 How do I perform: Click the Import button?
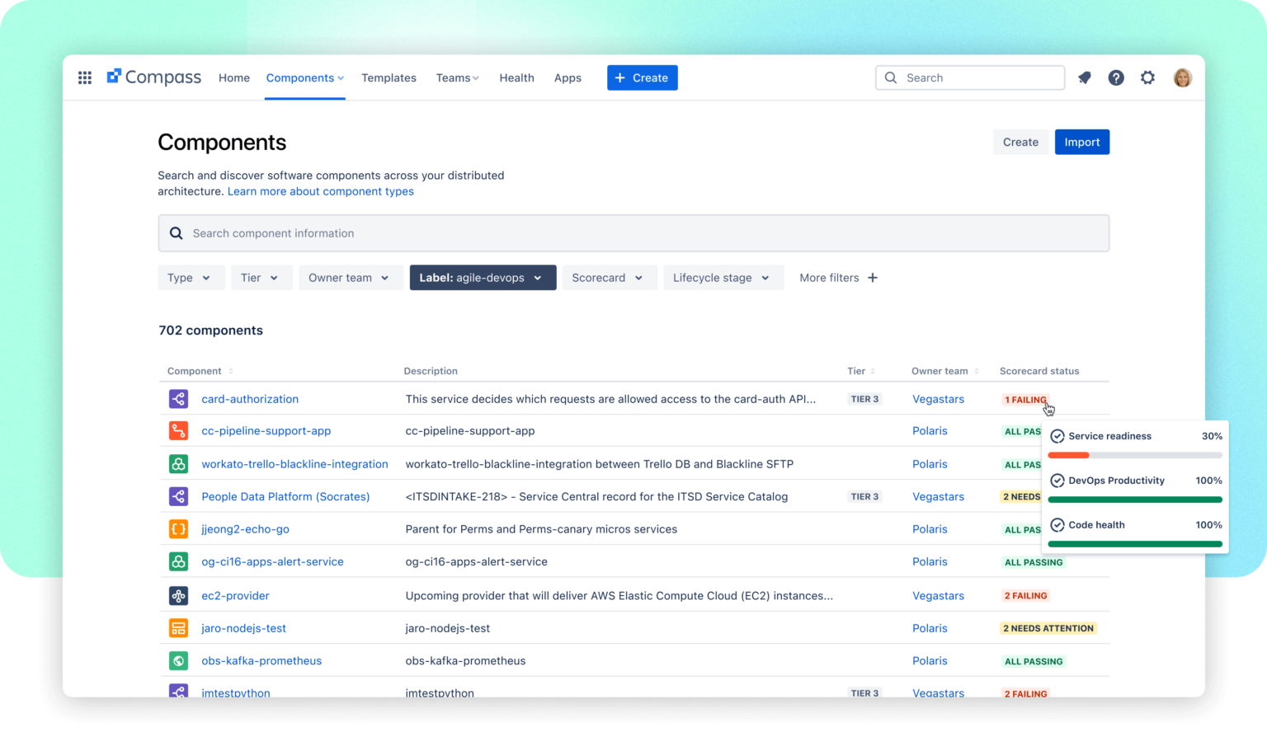tap(1081, 141)
